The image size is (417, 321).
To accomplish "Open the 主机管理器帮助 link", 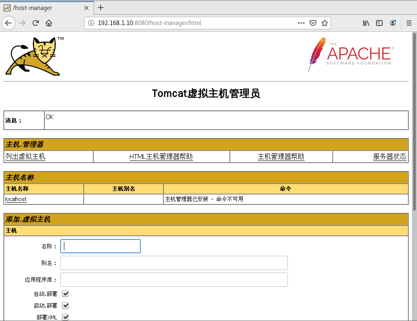I will click(x=281, y=157).
